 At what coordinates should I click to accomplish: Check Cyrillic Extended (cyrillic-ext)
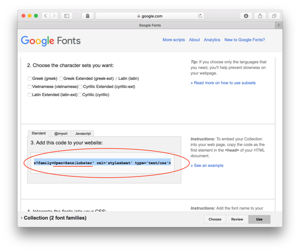click(81, 87)
